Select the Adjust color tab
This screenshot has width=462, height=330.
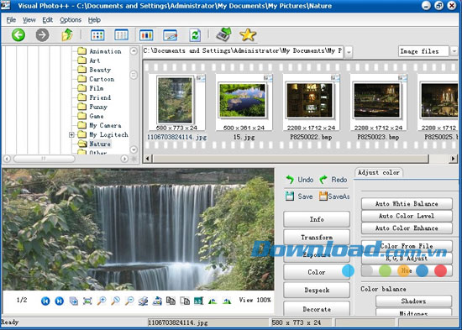(x=379, y=173)
